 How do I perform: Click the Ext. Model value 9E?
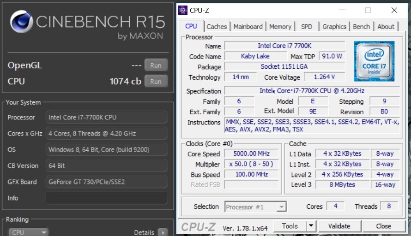[x=313, y=112]
